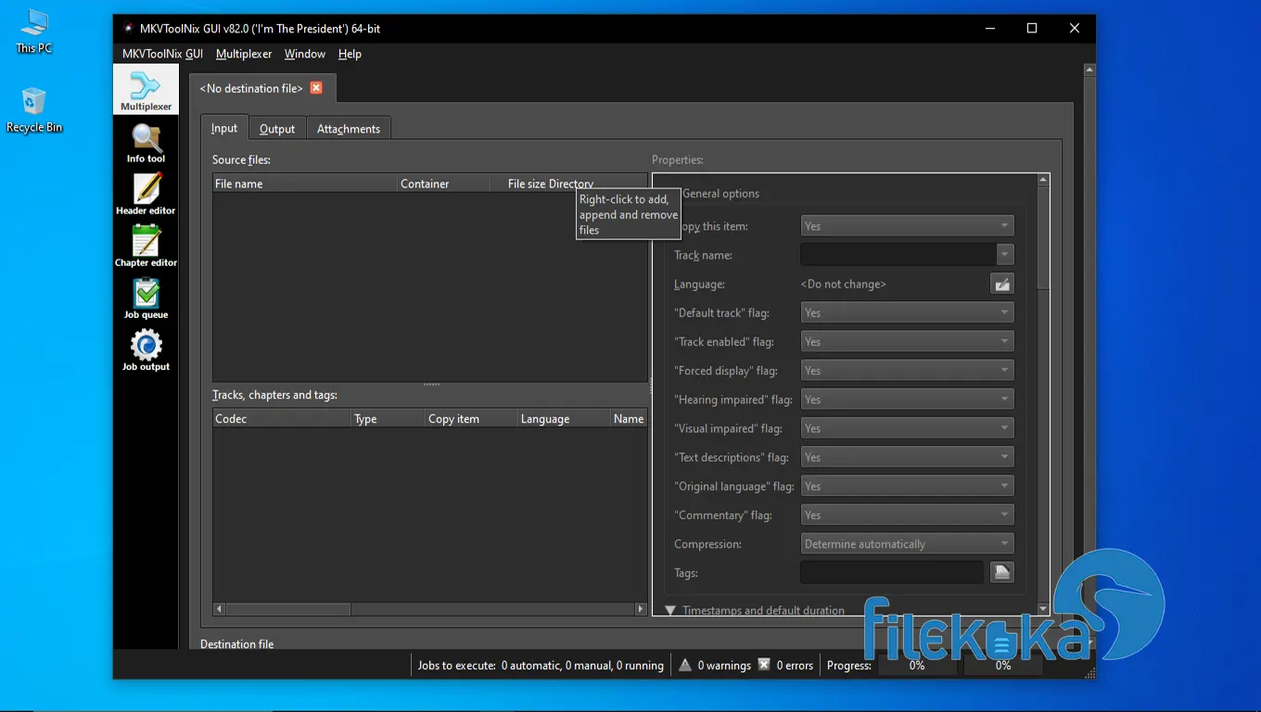1261x712 pixels.
Task: Open the Visual impaired flag dropdown
Action: click(x=907, y=428)
